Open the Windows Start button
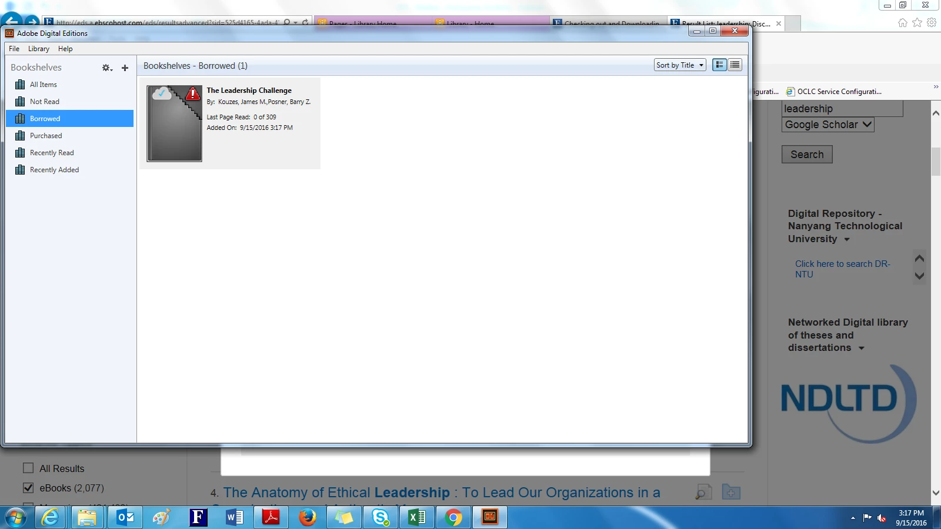The image size is (941, 529). coord(15,518)
